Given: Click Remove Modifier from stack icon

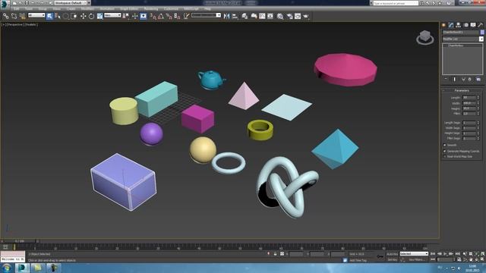Looking at the screenshot, I should [x=470, y=80].
